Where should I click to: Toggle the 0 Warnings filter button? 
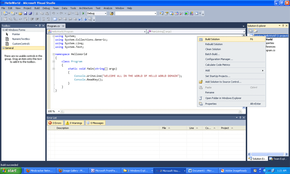pos(74,123)
